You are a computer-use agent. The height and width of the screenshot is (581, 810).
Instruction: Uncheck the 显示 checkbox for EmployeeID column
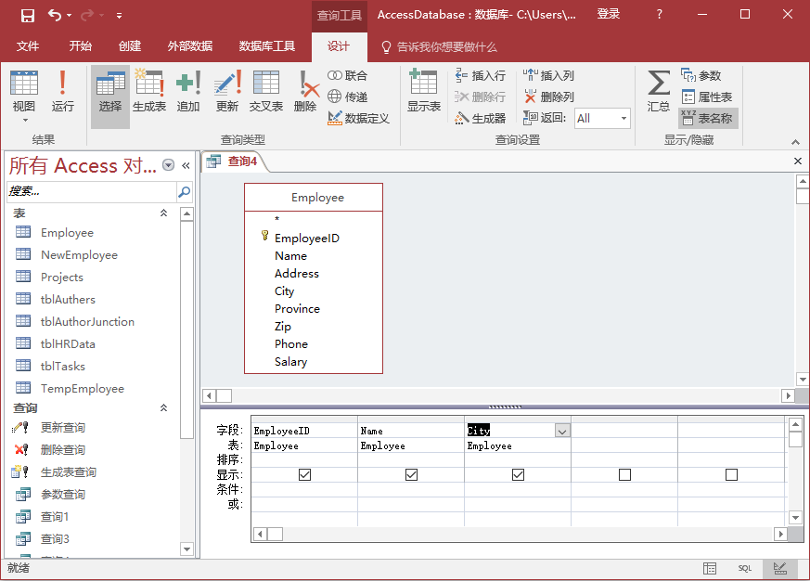click(304, 474)
